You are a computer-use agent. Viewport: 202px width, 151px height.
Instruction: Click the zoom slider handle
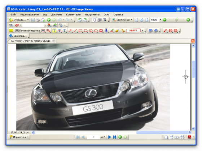[x=176, y=20]
